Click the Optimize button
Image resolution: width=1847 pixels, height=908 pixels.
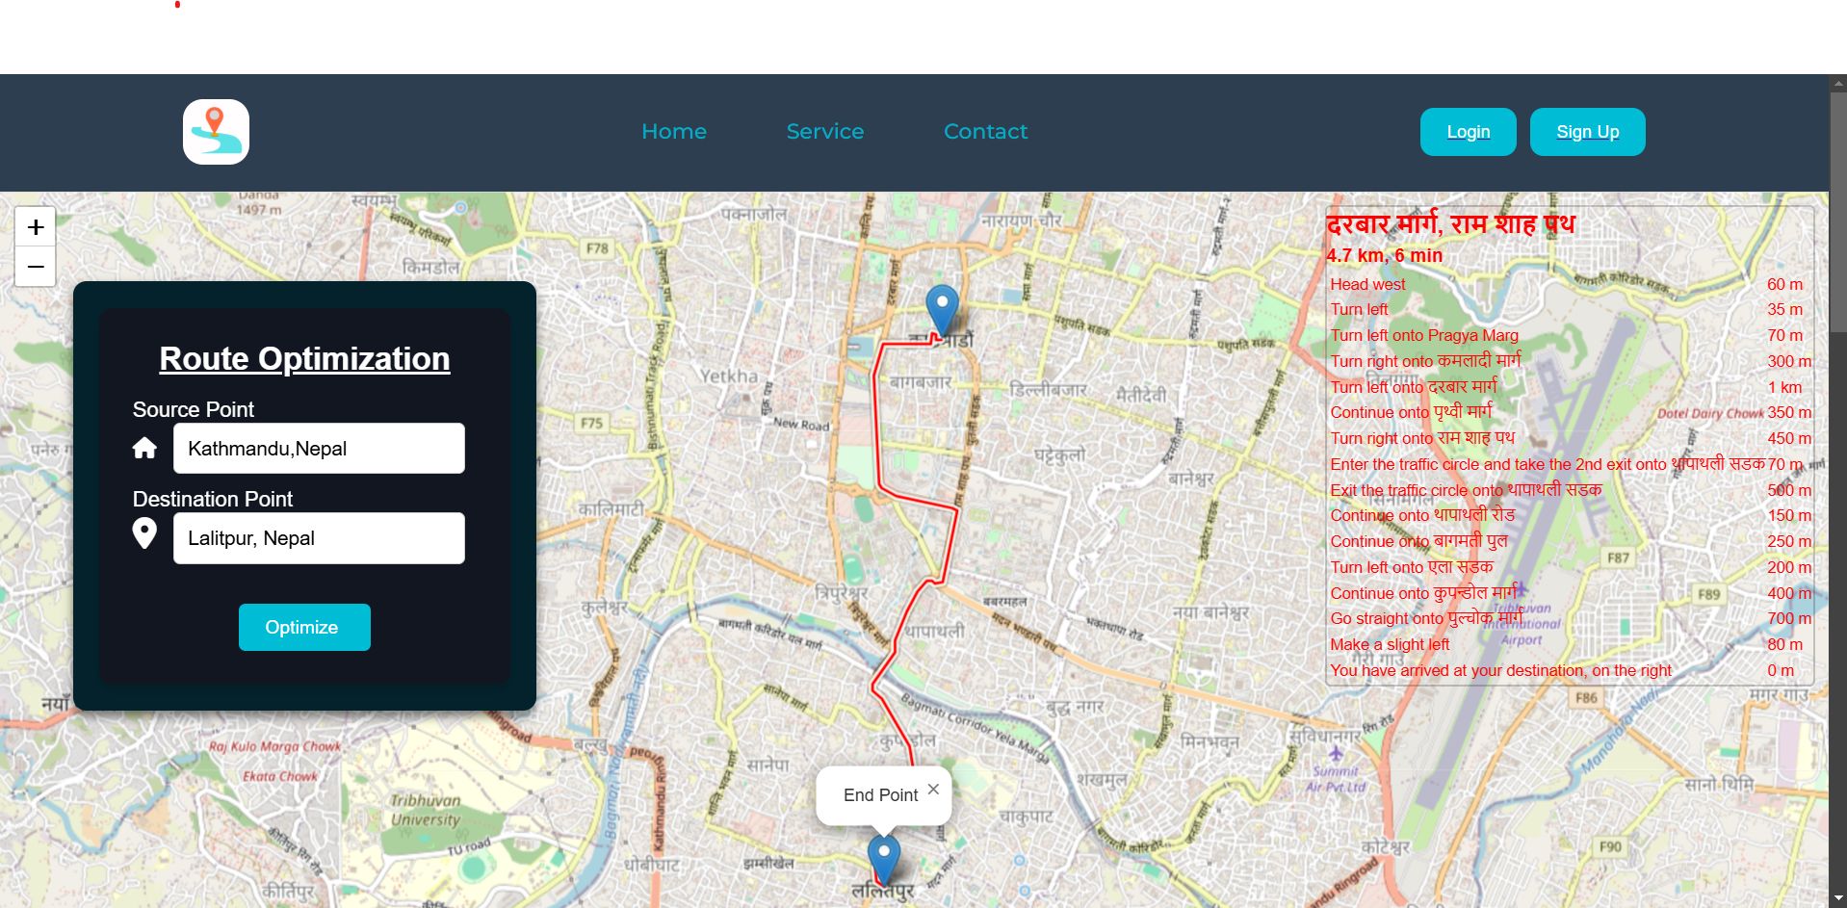(x=304, y=627)
